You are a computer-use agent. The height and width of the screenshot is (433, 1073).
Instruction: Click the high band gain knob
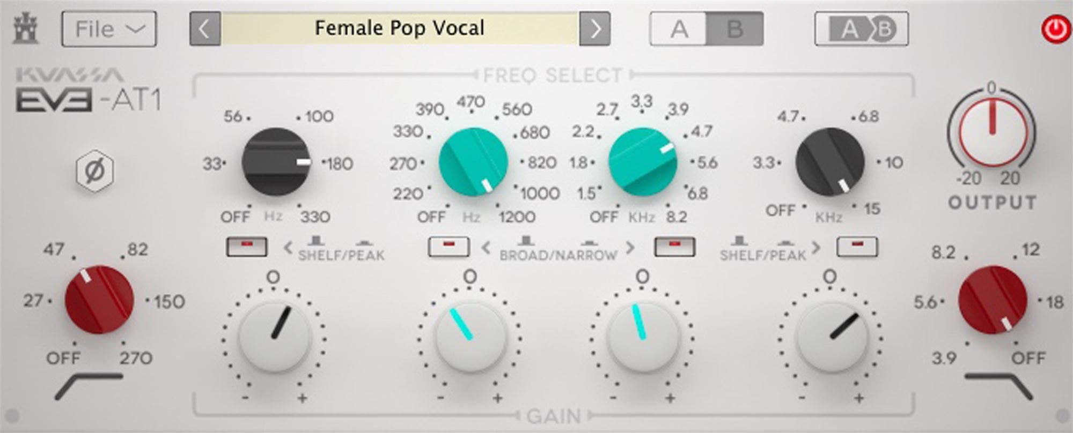[x=831, y=337]
